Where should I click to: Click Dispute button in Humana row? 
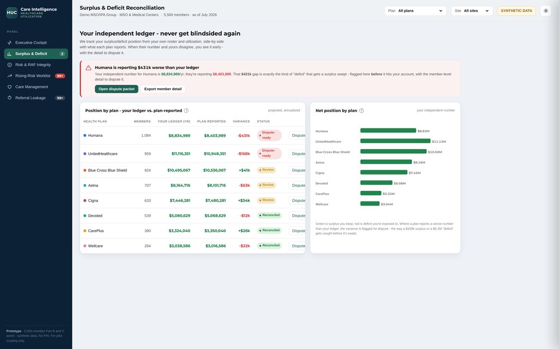[297, 135]
